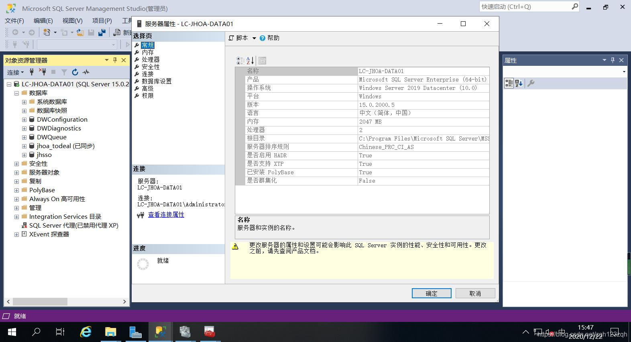Click the Stop square icon in Object Explorer

click(x=53, y=72)
